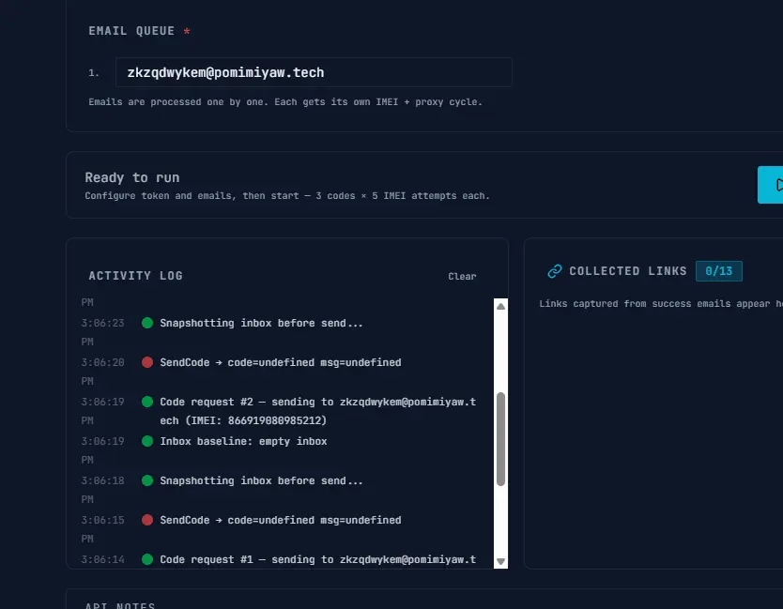Click red status dot for 3:06:15 SendCode error
This screenshot has height=609, width=783.
click(x=147, y=520)
